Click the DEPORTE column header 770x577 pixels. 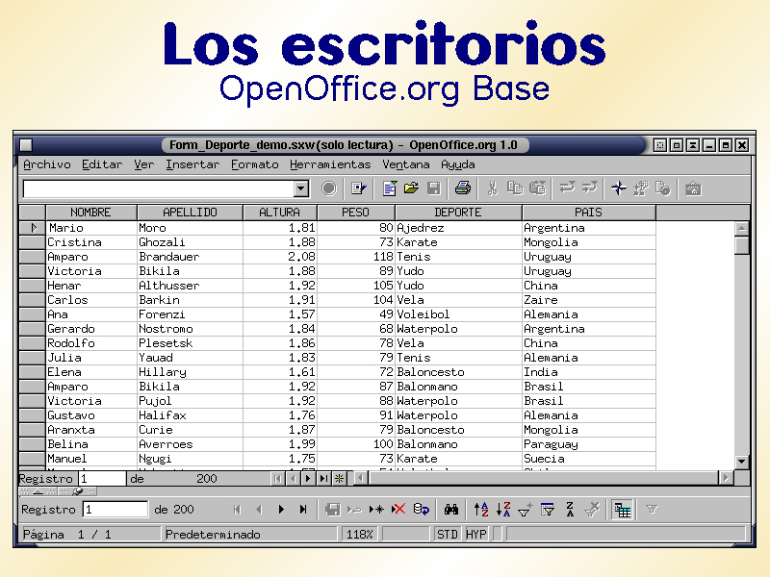(x=458, y=213)
